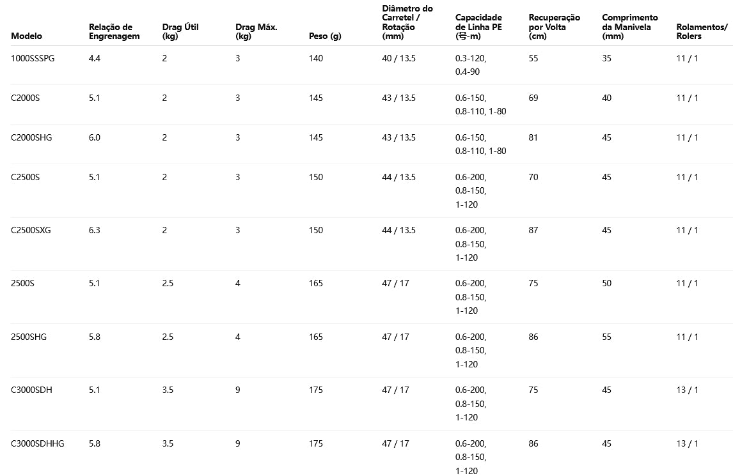Click the Recuperação por Volta header
This screenshot has height=476, width=733.
[554, 27]
